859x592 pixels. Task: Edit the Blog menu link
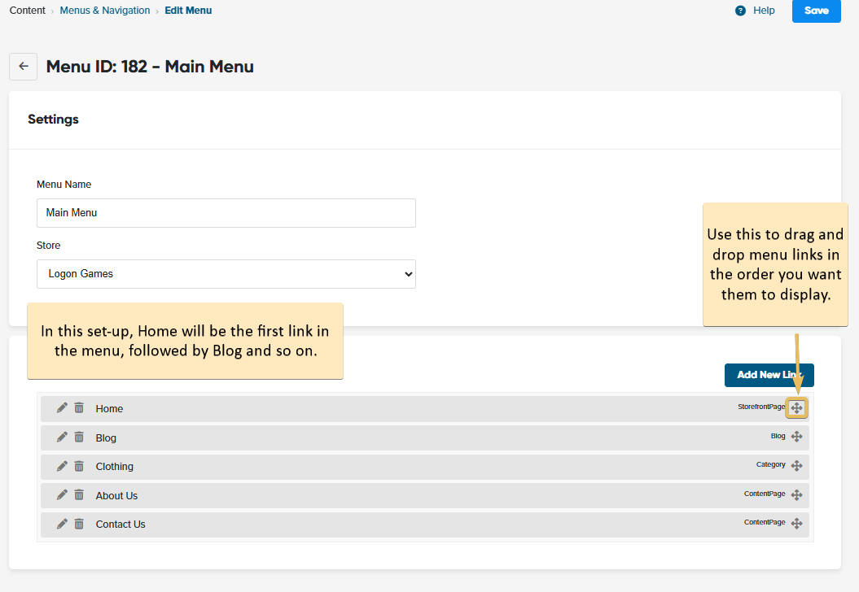tap(62, 437)
